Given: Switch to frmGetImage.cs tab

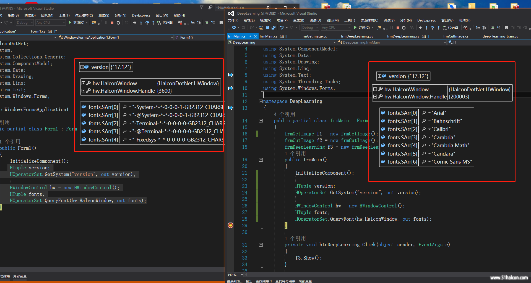Looking at the screenshot, I should 314,36.
